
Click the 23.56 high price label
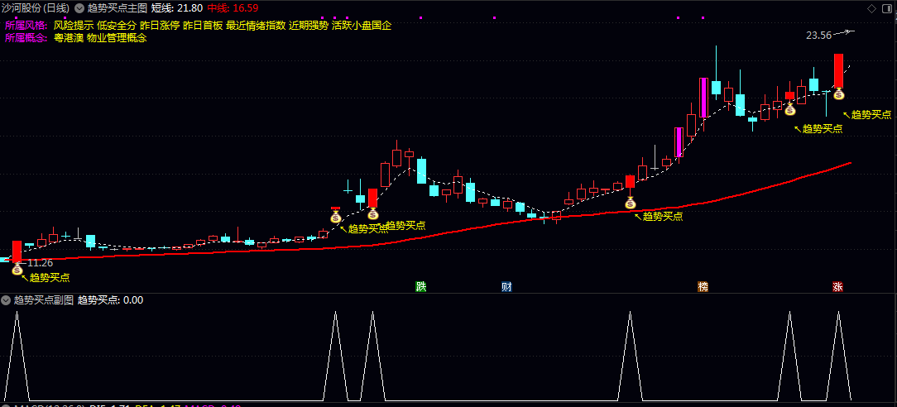818,36
